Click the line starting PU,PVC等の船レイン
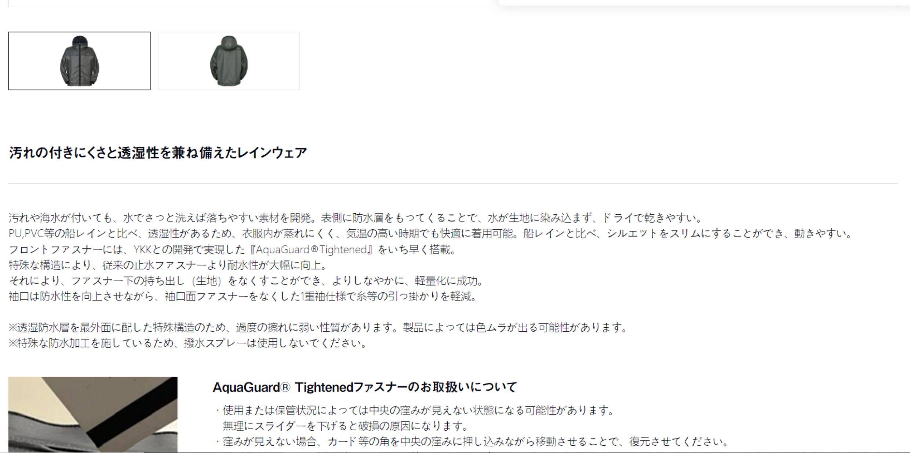This screenshot has width=910, height=453. tap(430, 233)
